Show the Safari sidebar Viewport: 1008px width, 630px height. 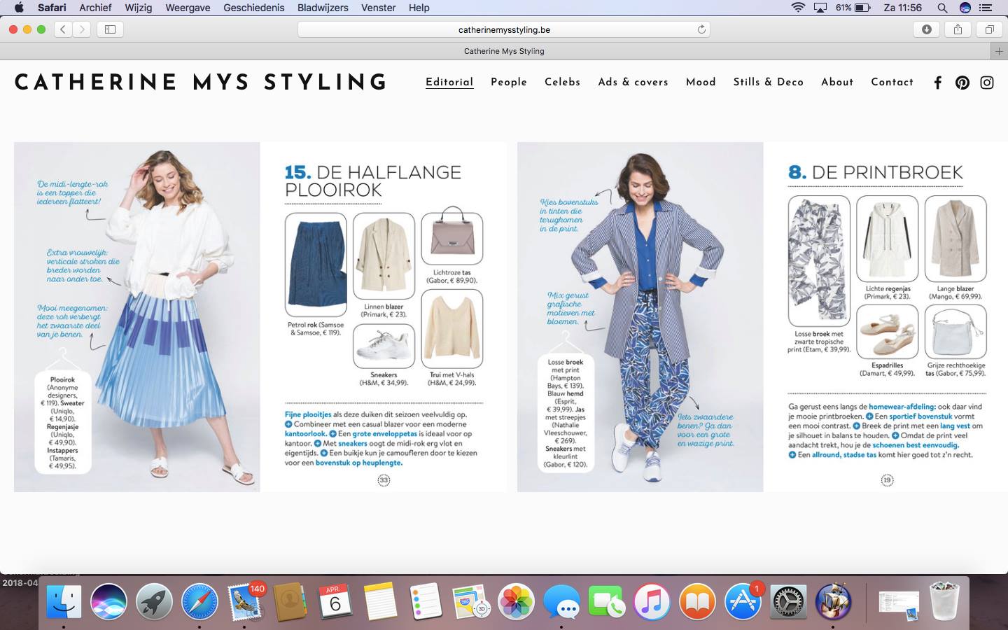click(x=111, y=29)
